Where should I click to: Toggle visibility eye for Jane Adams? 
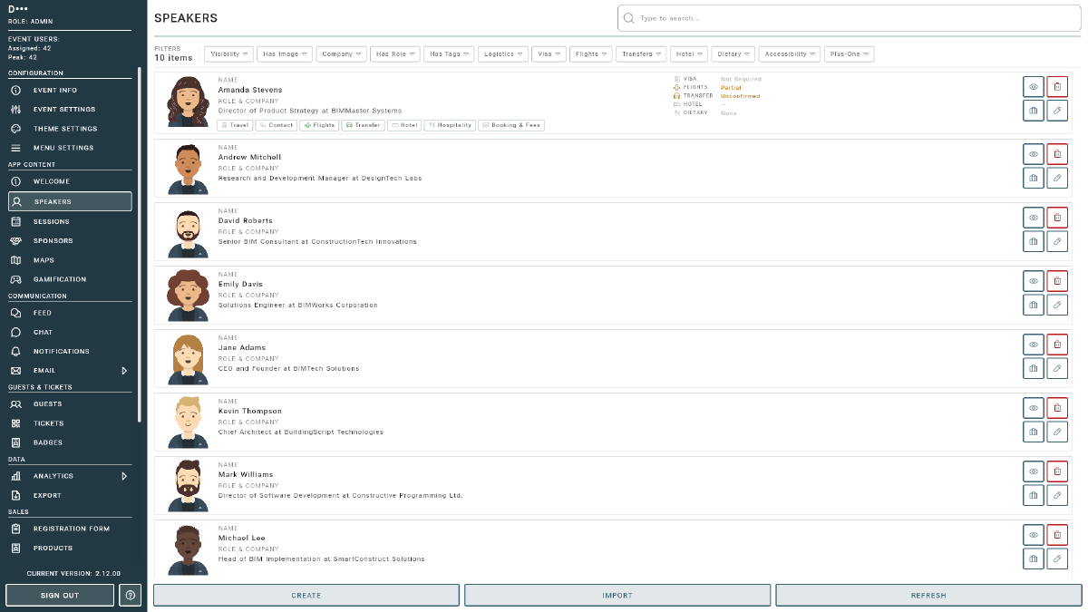pyautogui.click(x=1034, y=345)
